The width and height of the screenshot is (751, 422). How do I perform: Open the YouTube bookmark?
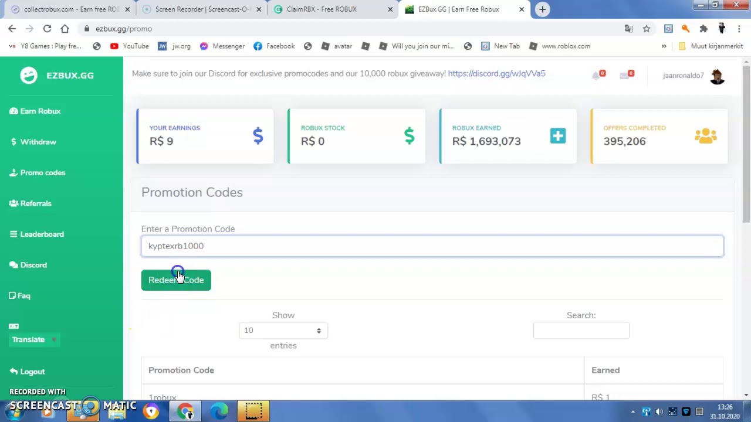(130, 46)
